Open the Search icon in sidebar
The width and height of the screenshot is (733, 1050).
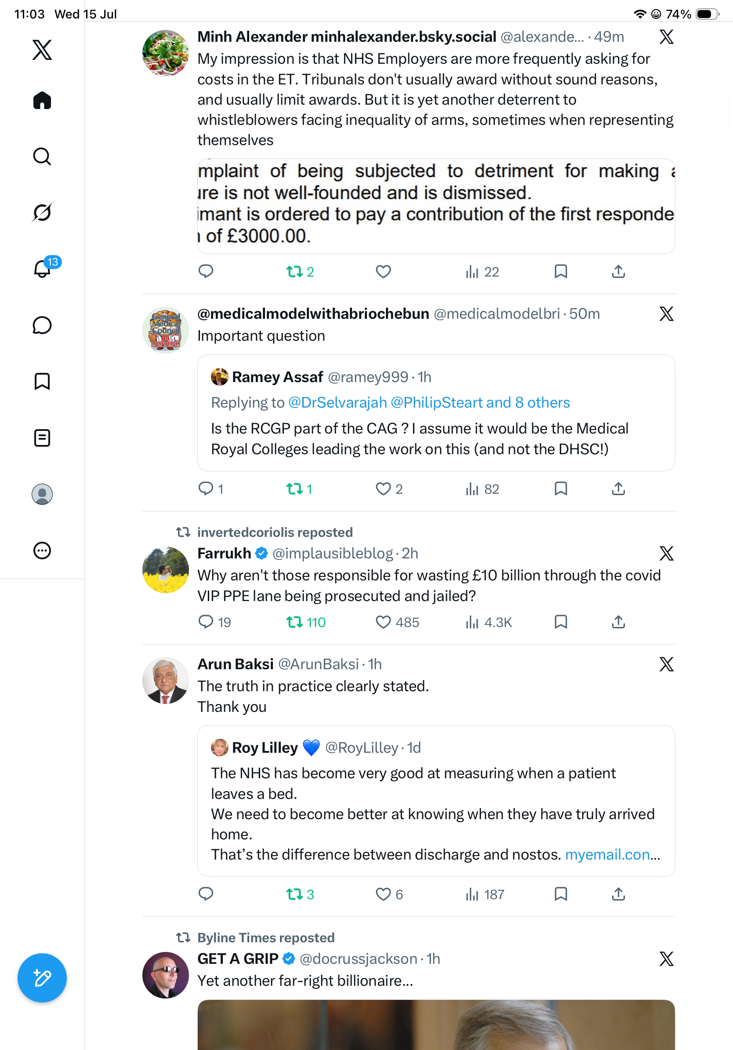click(42, 157)
